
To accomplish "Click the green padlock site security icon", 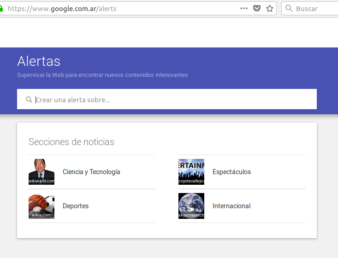I will (x=2, y=8).
